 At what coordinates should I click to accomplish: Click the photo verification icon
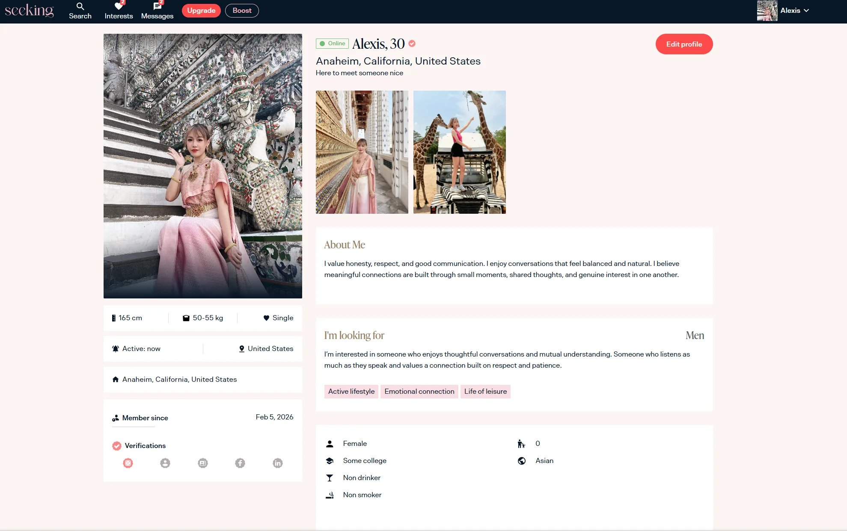[128, 463]
